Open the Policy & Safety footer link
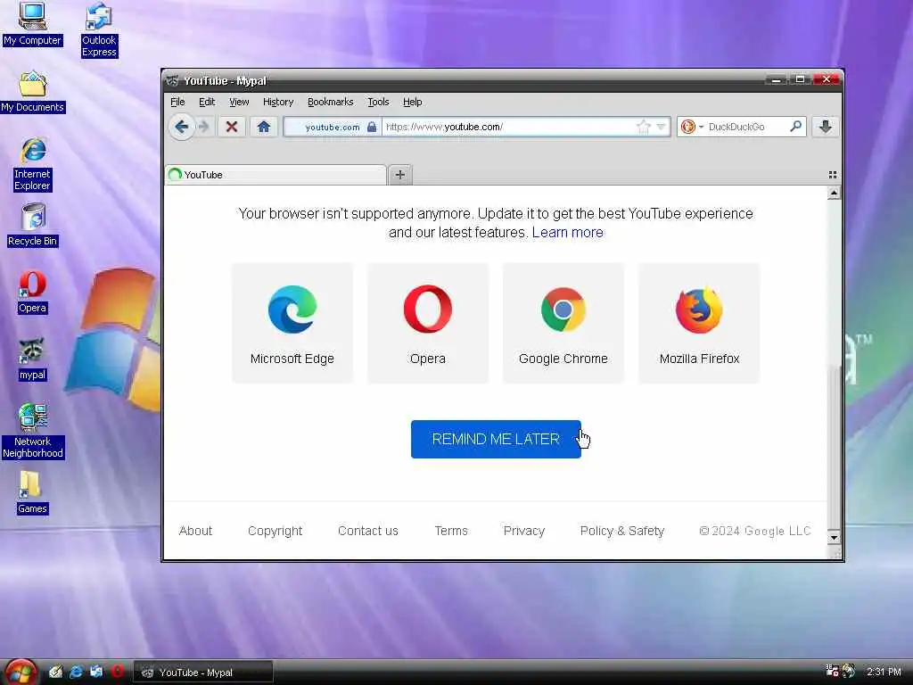 click(621, 531)
